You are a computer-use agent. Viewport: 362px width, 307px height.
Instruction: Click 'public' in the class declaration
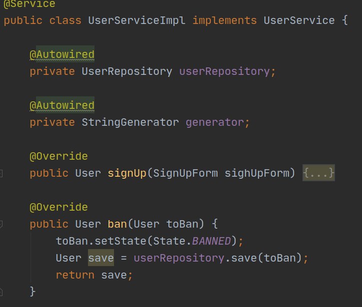(x=23, y=20)
